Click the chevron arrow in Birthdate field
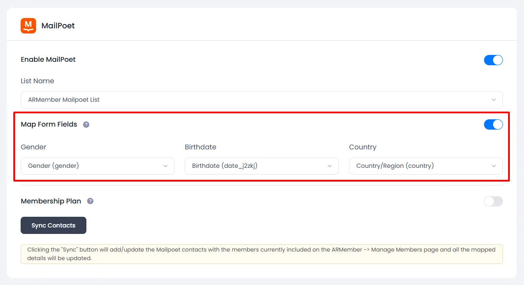This screenshot has width=524, height=285. coord(330,166)
